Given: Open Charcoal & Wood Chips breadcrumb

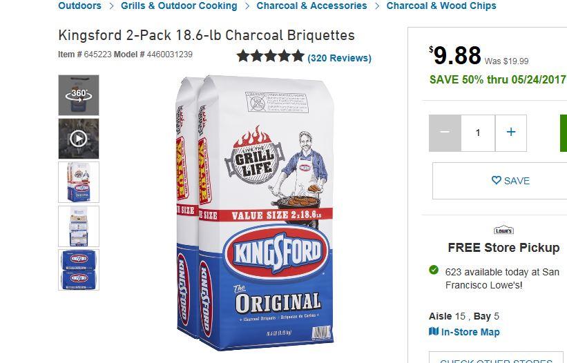Looking at the screenshot, I should pyautogui.click(x=441, y=6).
